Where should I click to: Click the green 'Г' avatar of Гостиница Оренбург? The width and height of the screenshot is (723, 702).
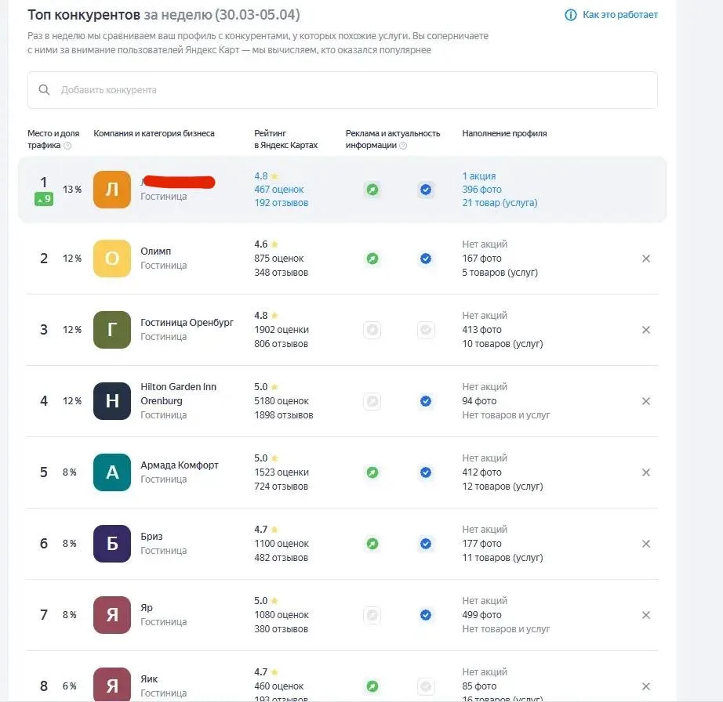click(x=112, y=330)
